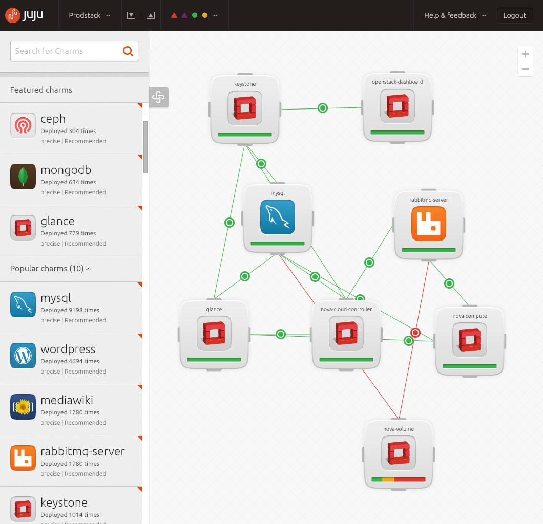
Task: Select the mysql service node on canvas
Action: click(x=277, y=218)
